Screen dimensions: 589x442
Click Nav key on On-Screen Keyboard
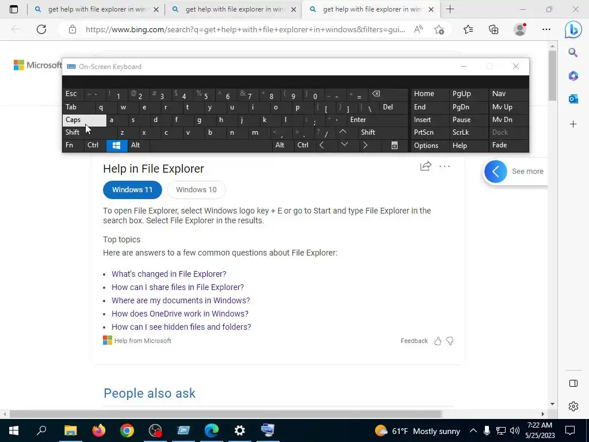tap(509, 94)
